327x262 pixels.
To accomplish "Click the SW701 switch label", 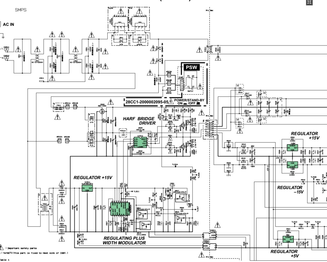I will pyautogui.click(x=190, y=91).
